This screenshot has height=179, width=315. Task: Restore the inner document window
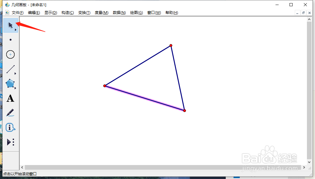point(303,13)
